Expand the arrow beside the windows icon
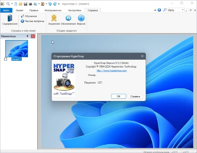197x153 pixels. [x=39, y=4]
